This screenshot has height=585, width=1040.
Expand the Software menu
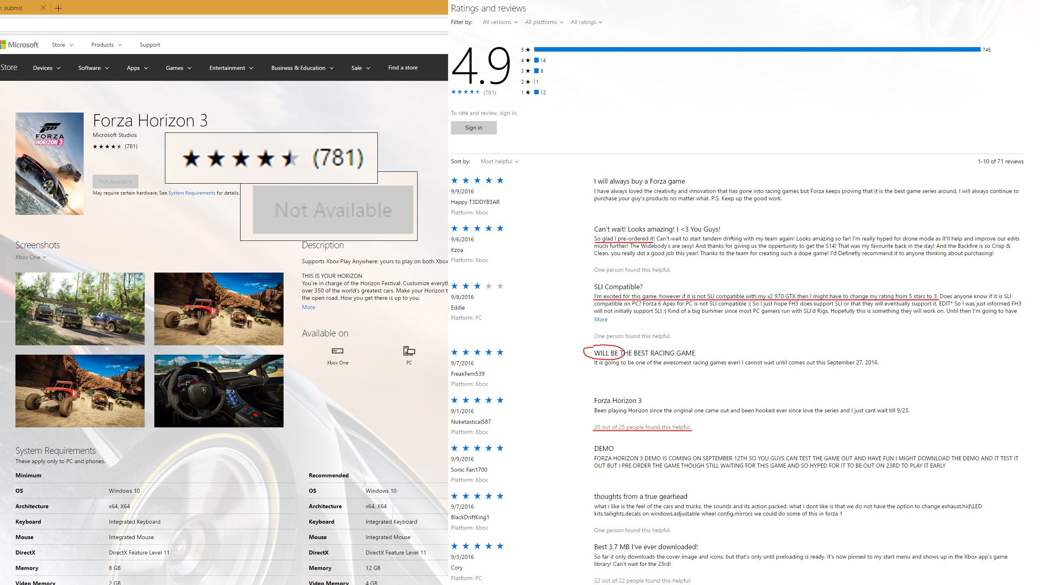coord(93,68)
